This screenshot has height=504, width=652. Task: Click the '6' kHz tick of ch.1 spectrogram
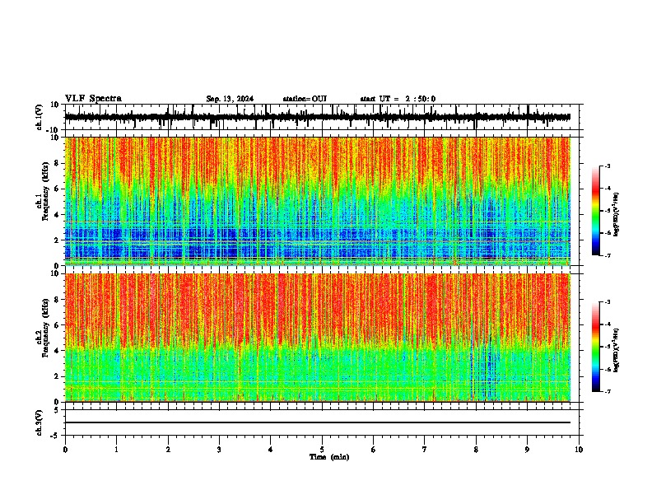[57, 189]
